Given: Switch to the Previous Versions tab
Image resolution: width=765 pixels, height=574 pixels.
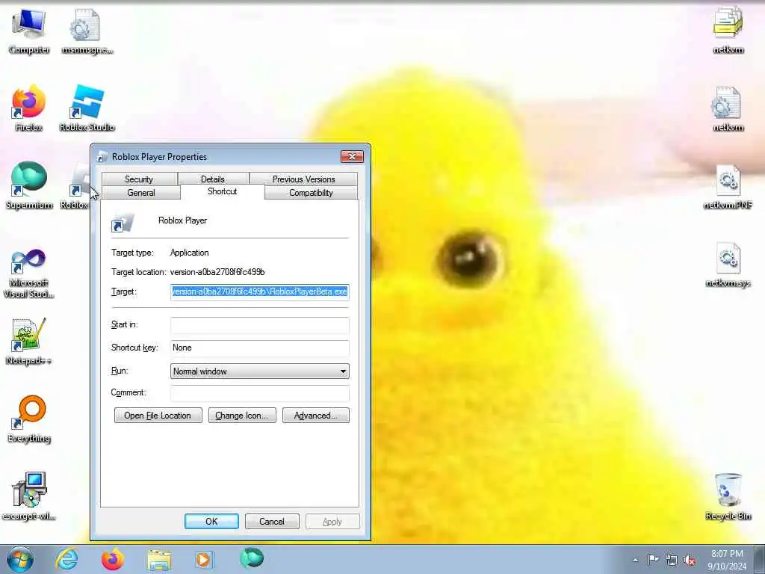Looking at the screenshot, I should coord(303,179).
